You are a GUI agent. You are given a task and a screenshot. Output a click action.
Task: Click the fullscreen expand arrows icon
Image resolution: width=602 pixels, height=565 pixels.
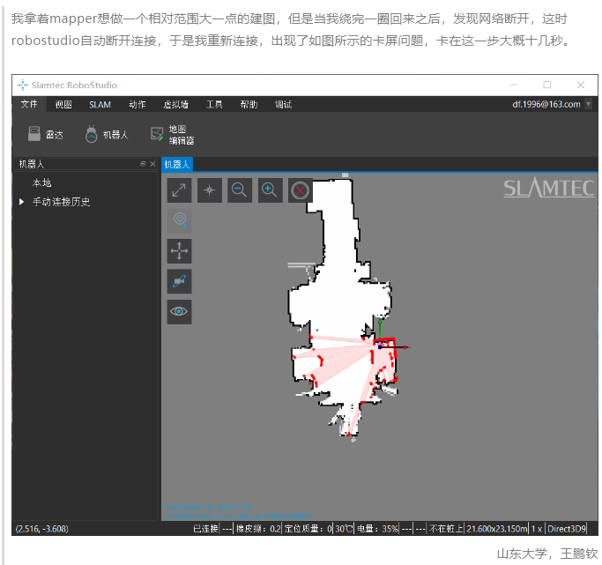179,190
